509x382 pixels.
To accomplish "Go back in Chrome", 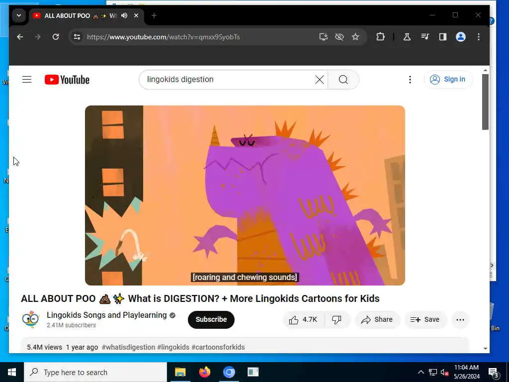I will pos(20,37).
